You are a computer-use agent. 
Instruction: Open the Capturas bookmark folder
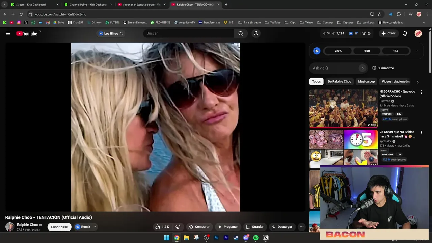[345, 23]
